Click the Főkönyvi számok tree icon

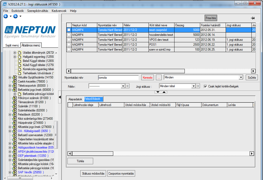15,98
